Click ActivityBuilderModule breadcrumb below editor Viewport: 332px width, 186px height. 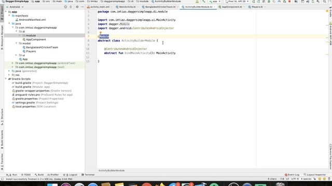coord(112,171)
